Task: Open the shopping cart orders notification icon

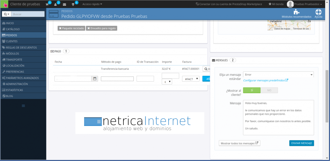Action: point(47,4)
